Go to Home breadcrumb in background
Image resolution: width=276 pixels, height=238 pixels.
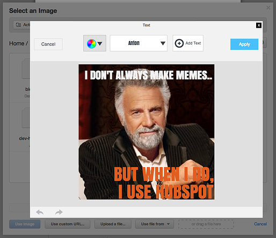click(17, 43)
